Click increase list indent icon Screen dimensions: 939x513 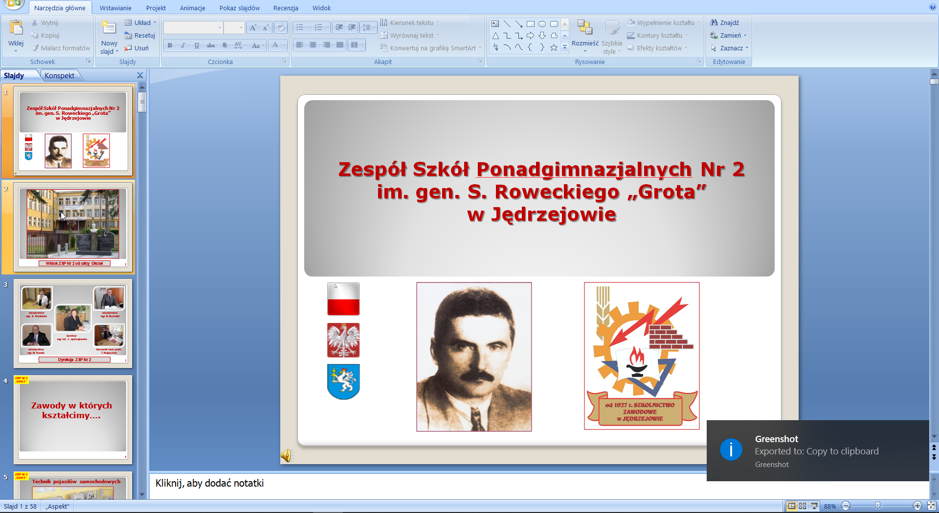(x=352, y=27)
